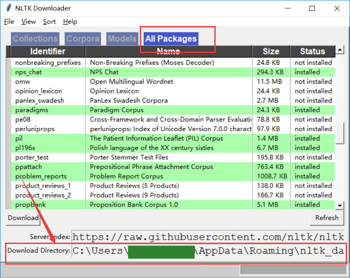Select the propbank identifier

[x=30, y=205]
